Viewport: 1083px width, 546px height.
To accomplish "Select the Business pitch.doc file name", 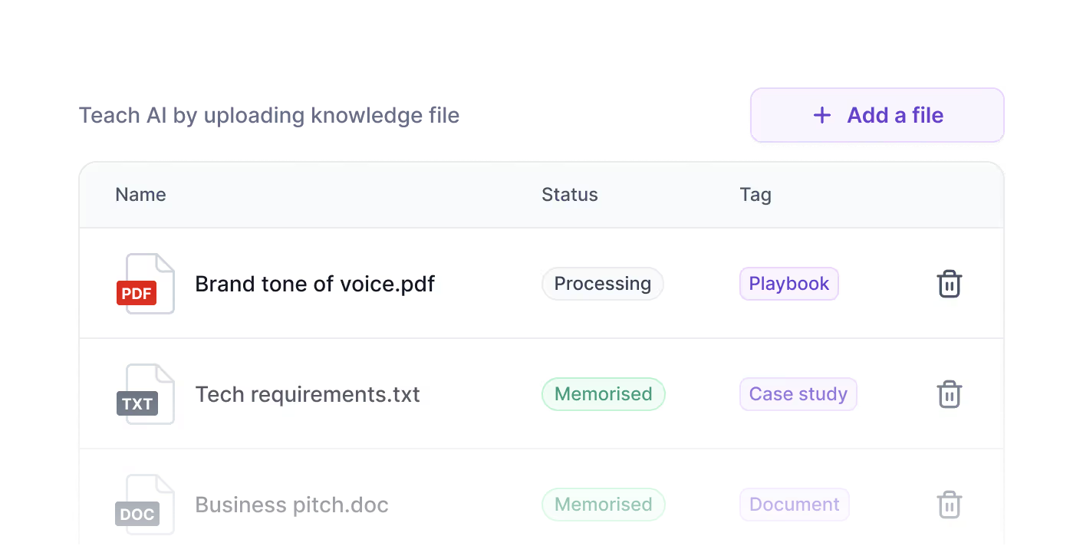I will pyautogui.click(x=292, y=505).
